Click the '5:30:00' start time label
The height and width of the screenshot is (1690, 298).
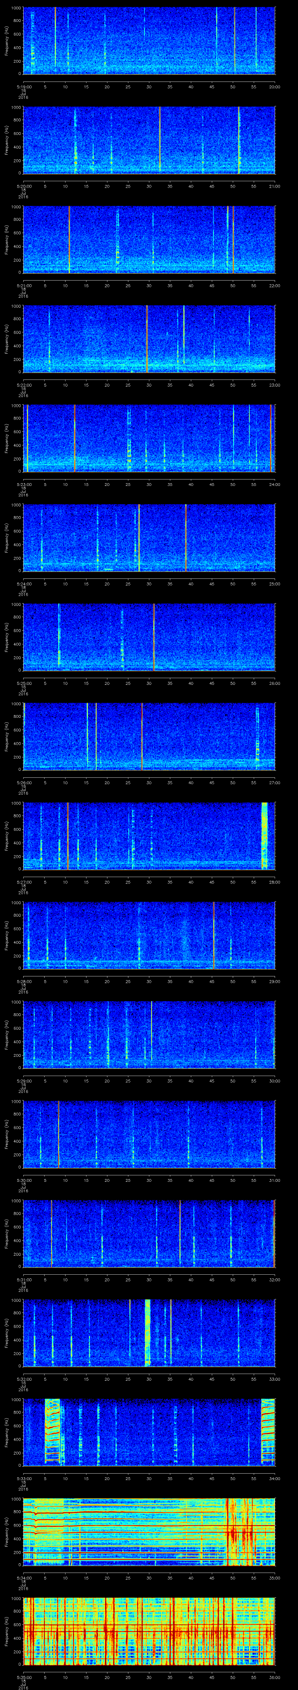tap(24, 1180)
